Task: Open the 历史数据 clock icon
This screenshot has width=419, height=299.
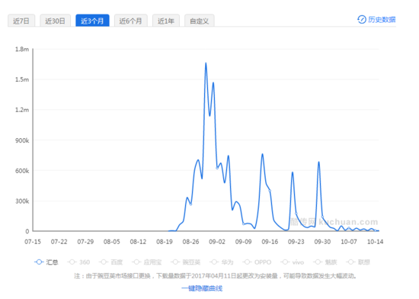Action: pos(362,20)
